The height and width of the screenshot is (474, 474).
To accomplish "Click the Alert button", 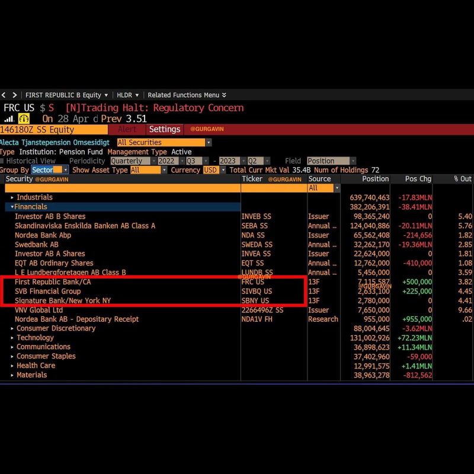I will pyautogui.click(x=127, y=129).
